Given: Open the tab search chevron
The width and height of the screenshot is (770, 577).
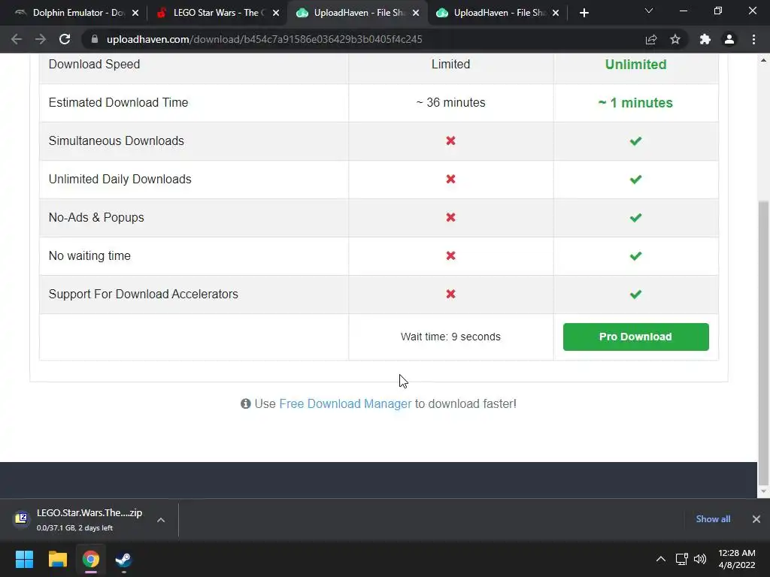Looking at the screenshot, I should click(649, 11).
